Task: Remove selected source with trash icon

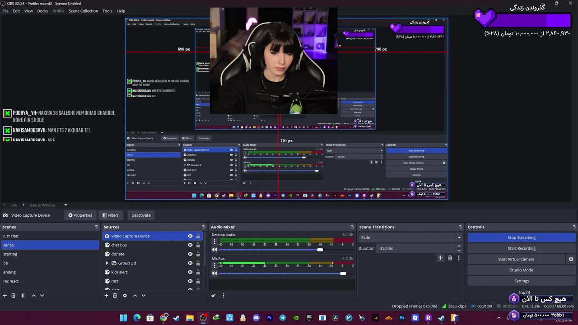Action: tap(115, 296)
